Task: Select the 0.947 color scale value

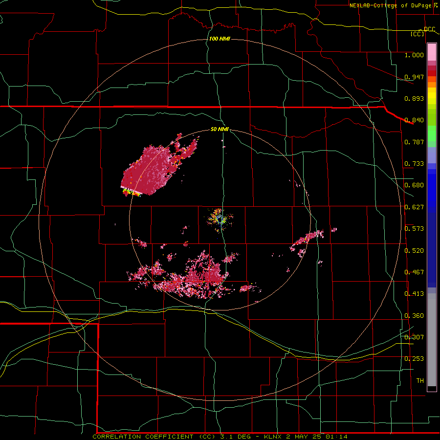Action: [414, 77]
